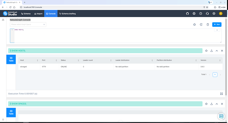Expand the editor dropdown chevron
The image size is (228, 123).
(217, 30)
